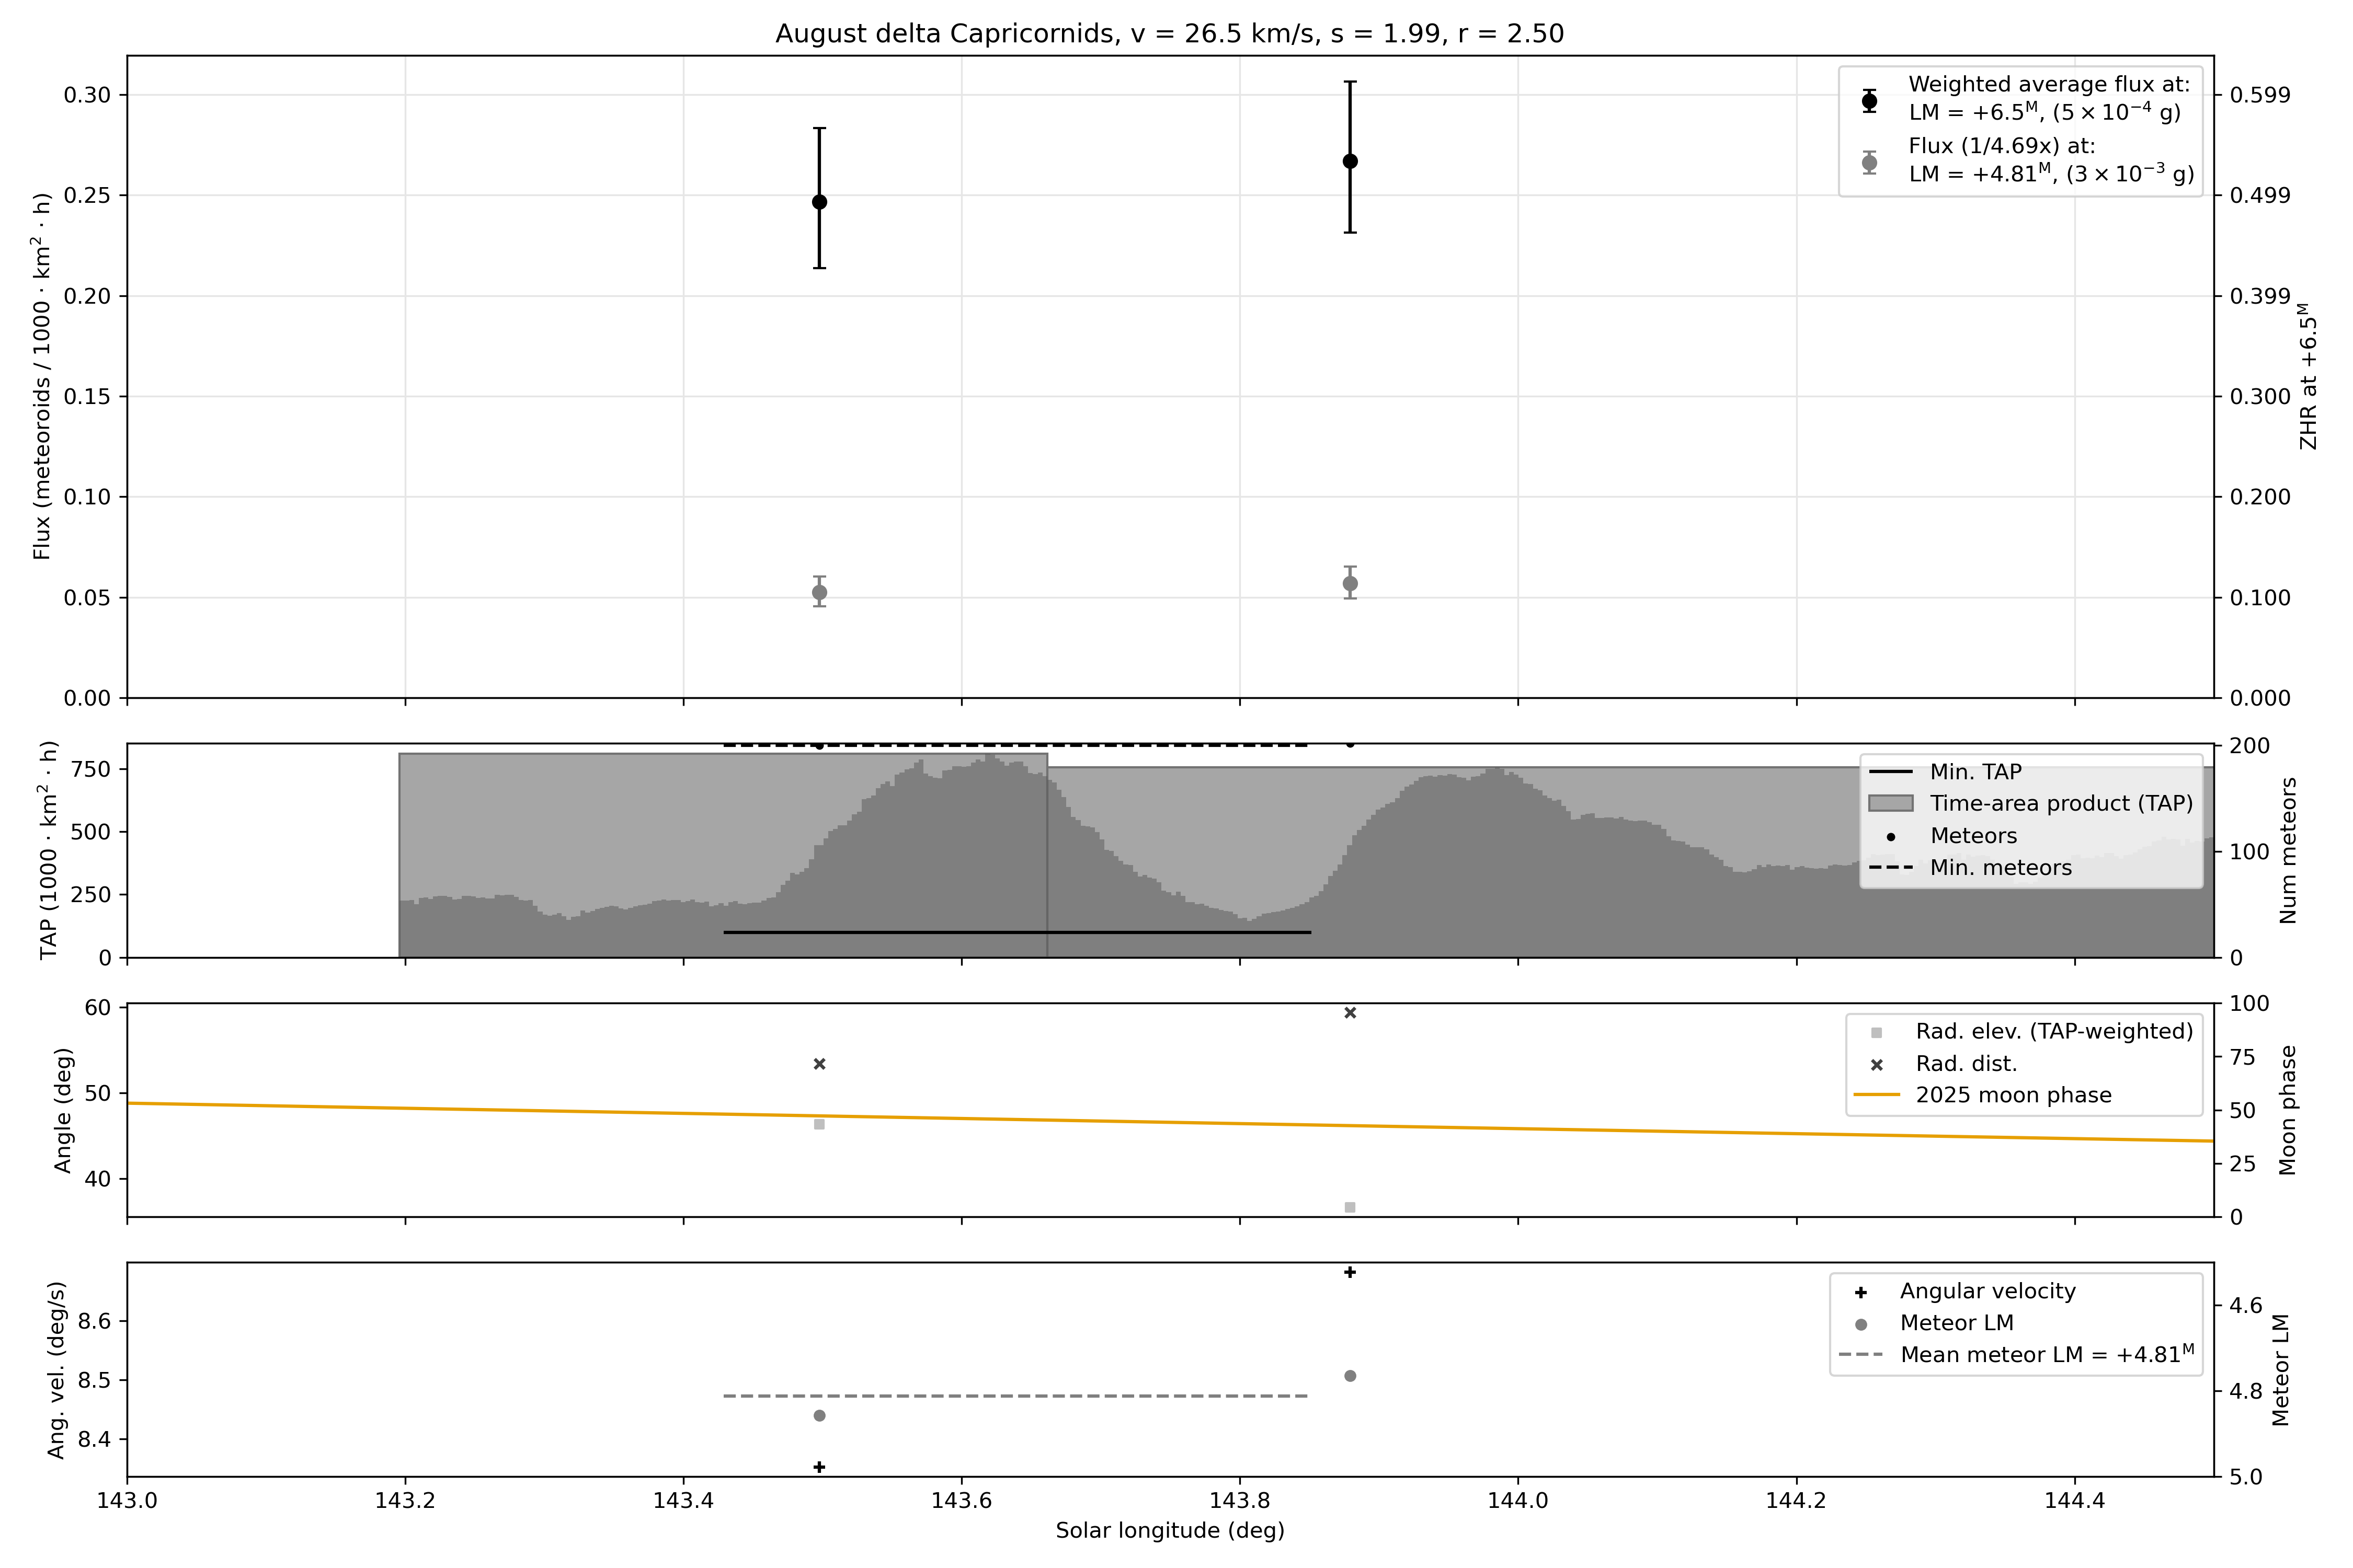Click the Meteor LM gray dot near 143.88
2353x1568 pixels.
(1350, 1376)
